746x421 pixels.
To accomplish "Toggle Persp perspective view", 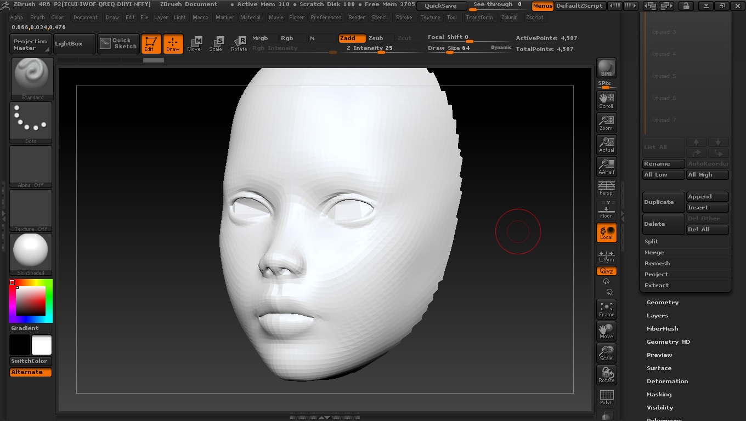I will point(606,188).
